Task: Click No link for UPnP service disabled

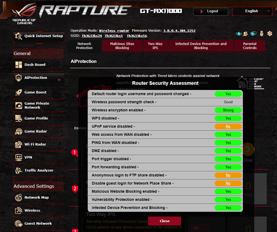Action: point(228,126)
